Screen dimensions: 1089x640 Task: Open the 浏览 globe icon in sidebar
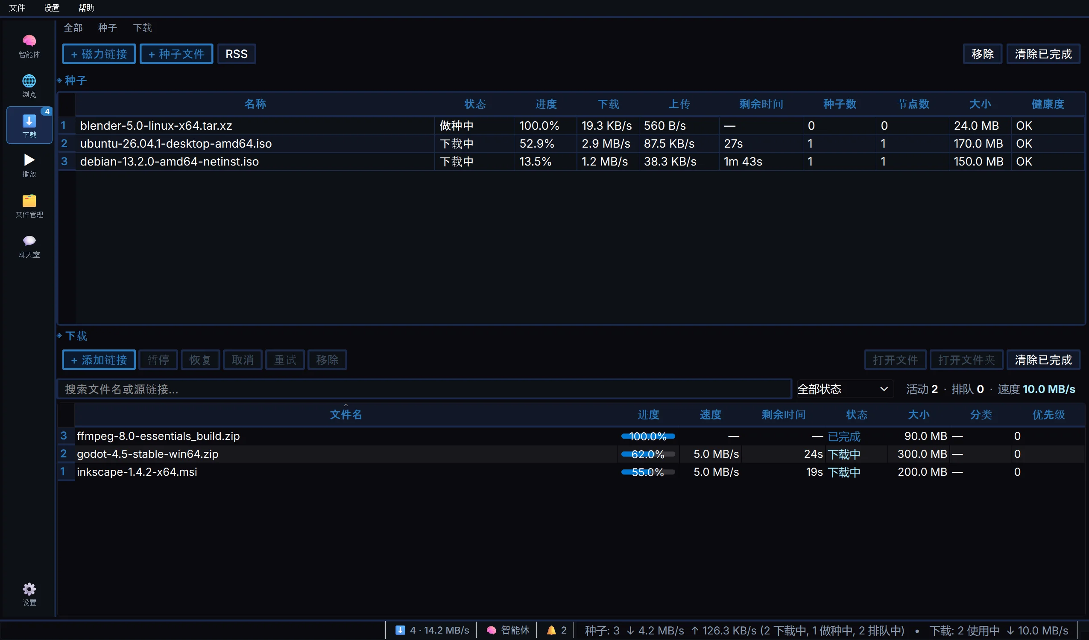29,86
